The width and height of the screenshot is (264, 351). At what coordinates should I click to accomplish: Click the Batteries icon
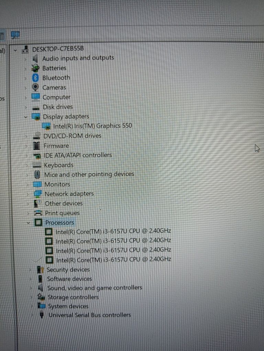tap(35, 68)
